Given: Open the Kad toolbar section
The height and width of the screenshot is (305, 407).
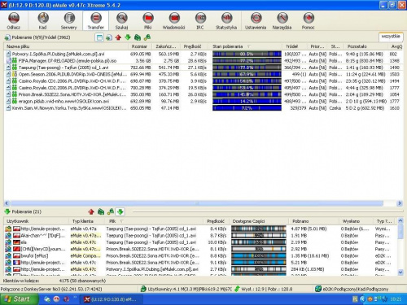Looking at the screenshot, I should pos(42,21).
